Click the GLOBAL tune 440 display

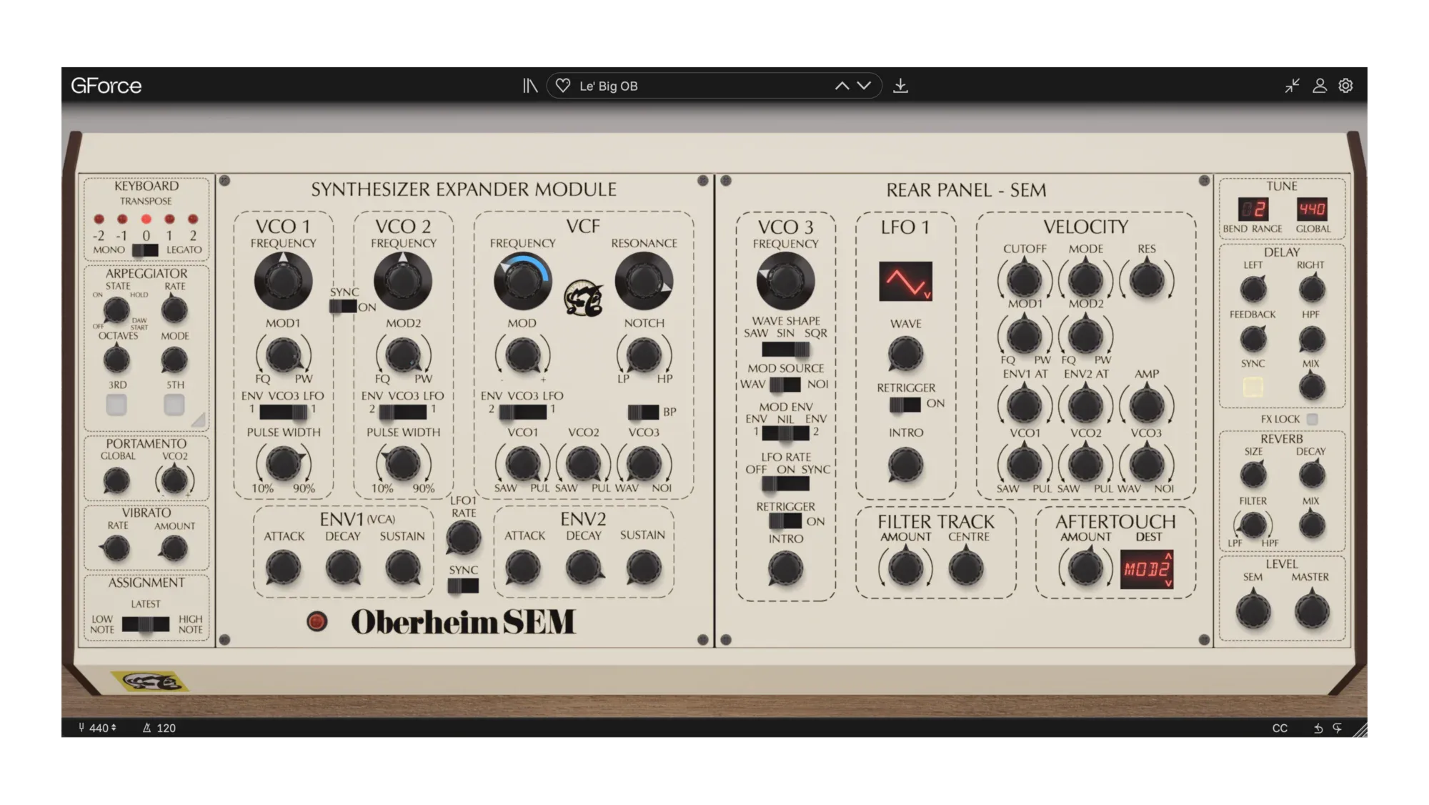tap(1312, 209)
